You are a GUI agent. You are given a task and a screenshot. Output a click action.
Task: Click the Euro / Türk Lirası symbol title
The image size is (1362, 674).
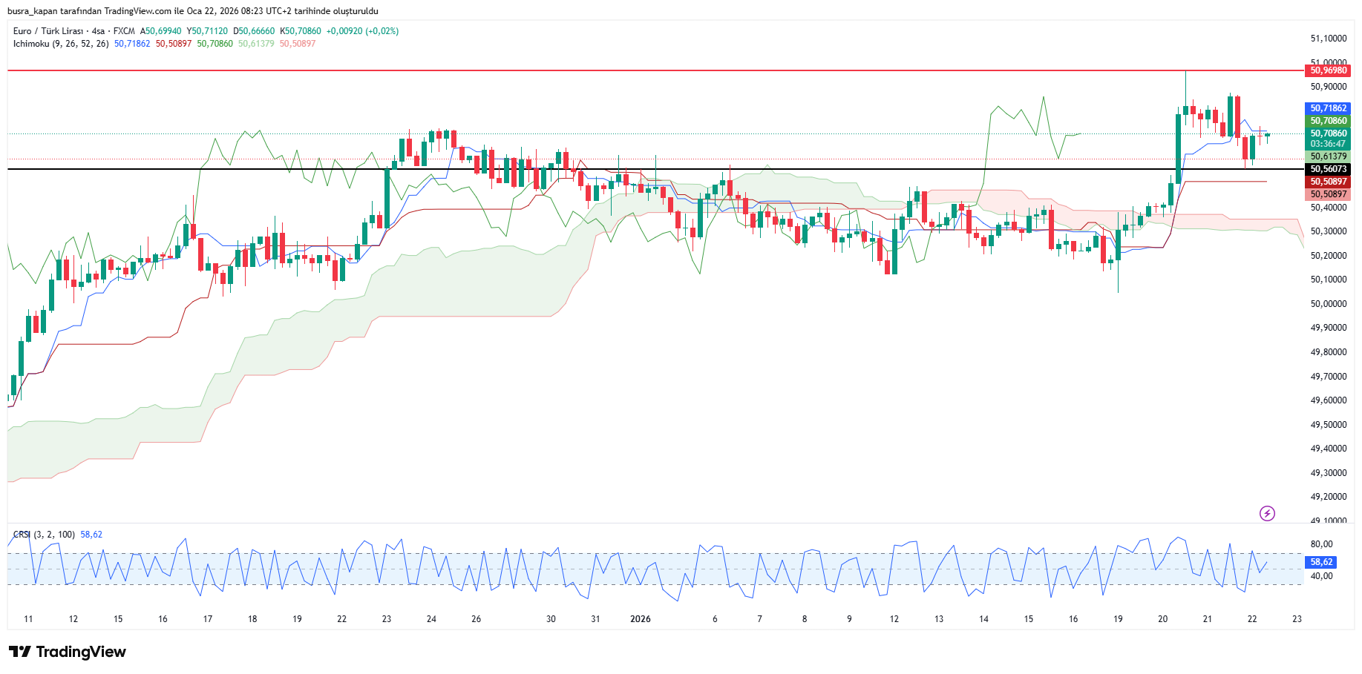[48, 31]
